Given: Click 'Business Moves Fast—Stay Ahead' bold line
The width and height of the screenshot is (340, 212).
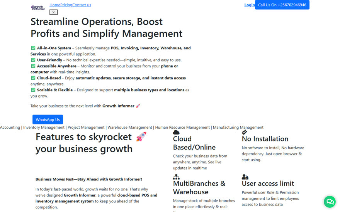Looking at the screenshot, I should point(89,179).
